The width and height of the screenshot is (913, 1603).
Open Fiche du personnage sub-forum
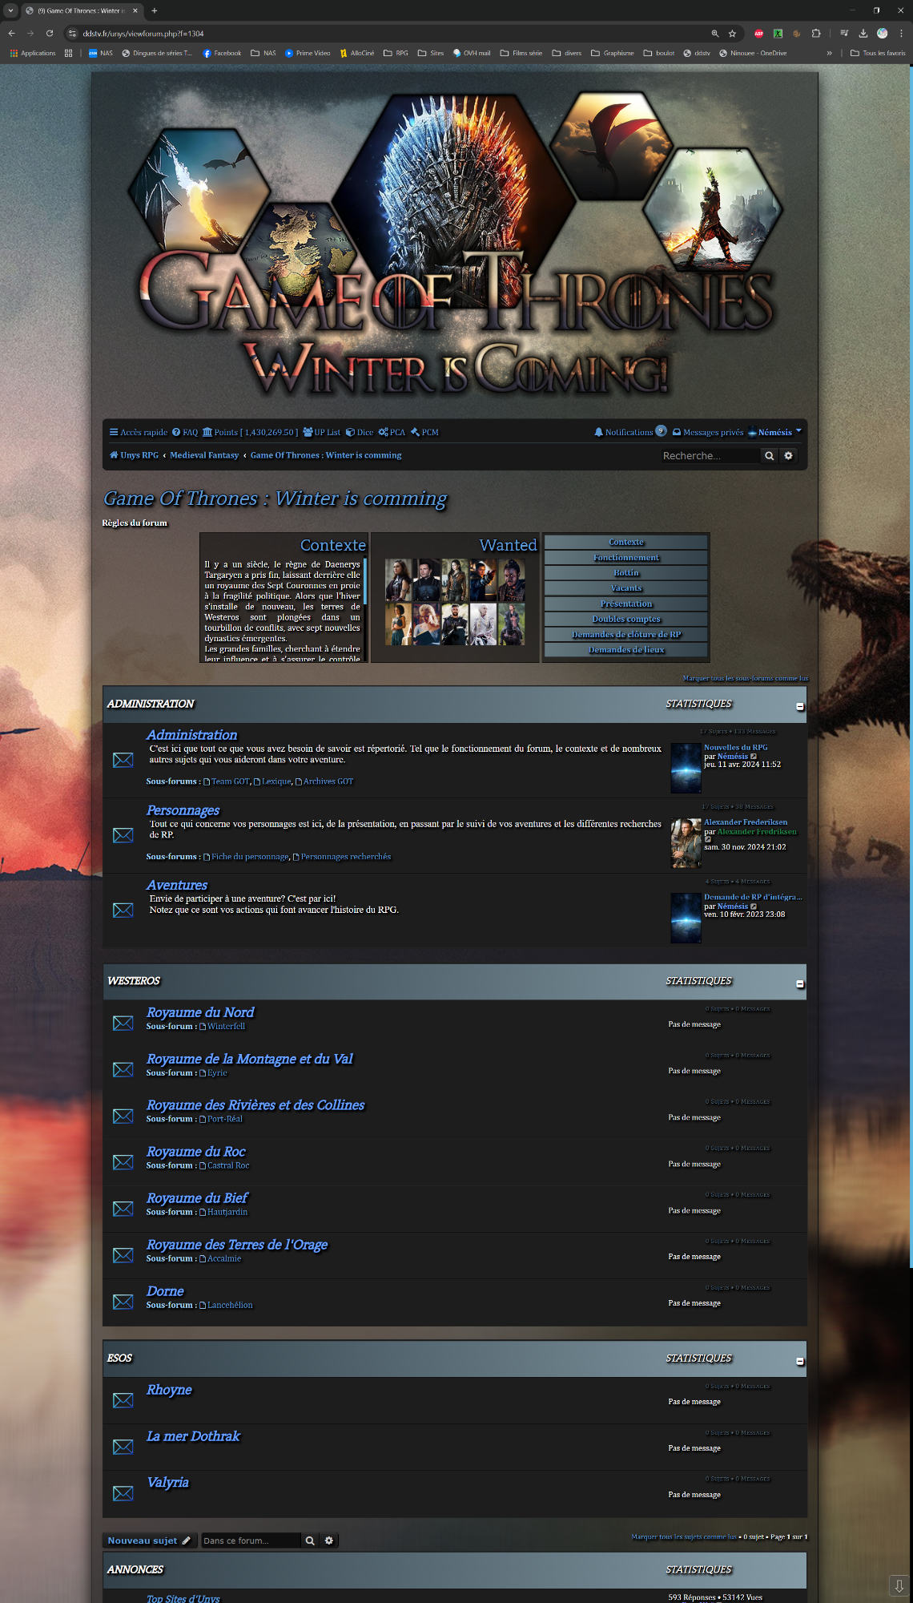click(246, 857)
